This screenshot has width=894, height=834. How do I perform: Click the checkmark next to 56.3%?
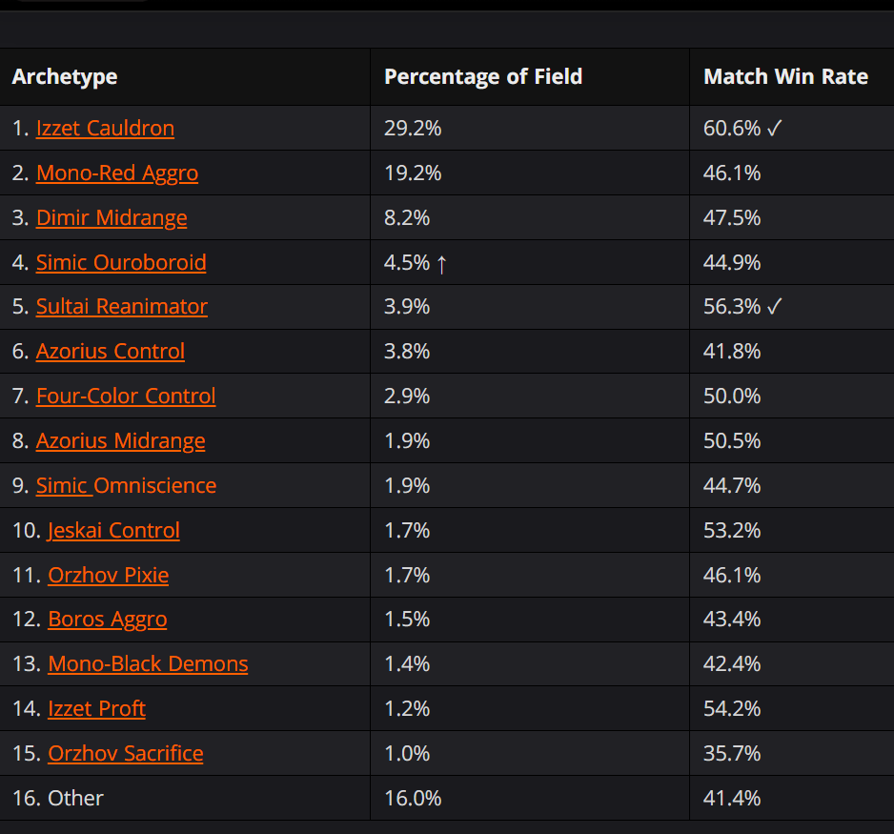pyautogui.click(x=774, y=307)
